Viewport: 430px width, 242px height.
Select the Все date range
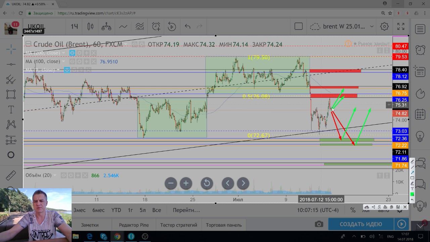click(x=157, y=210)
